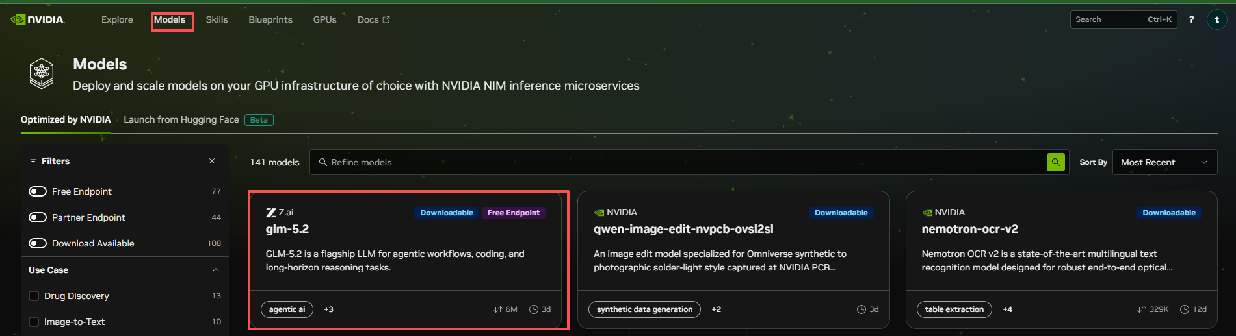Click the Models hexagon header icon
The image size is (1236, 336).
click(x=42, y=73)
